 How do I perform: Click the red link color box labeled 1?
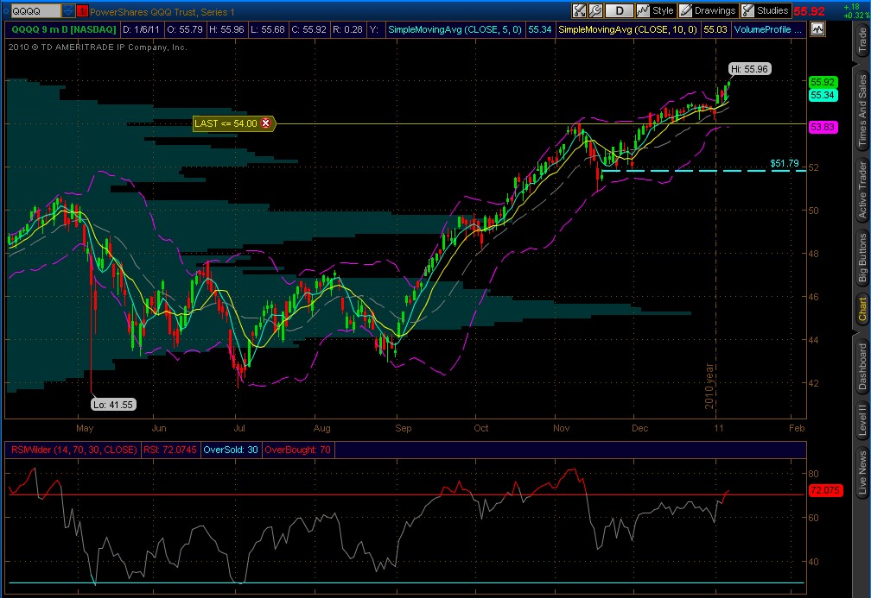point(81,11)
